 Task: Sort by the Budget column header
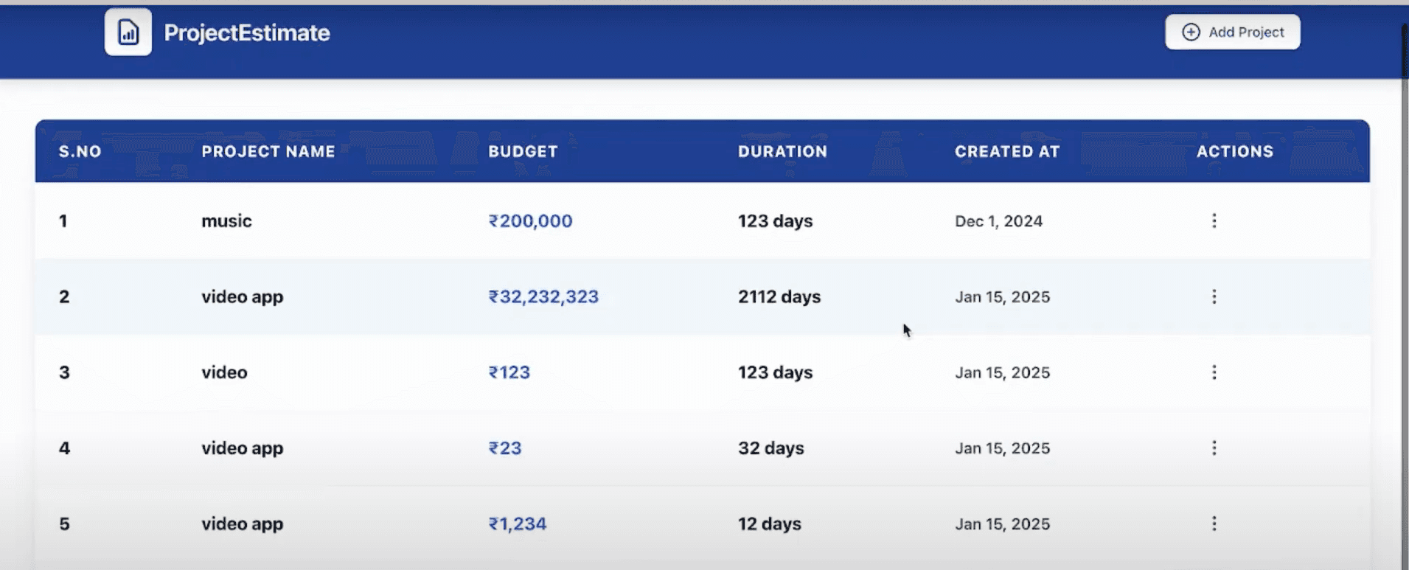click(x=523, y=151)
